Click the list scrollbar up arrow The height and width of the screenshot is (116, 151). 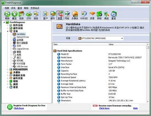148,45
